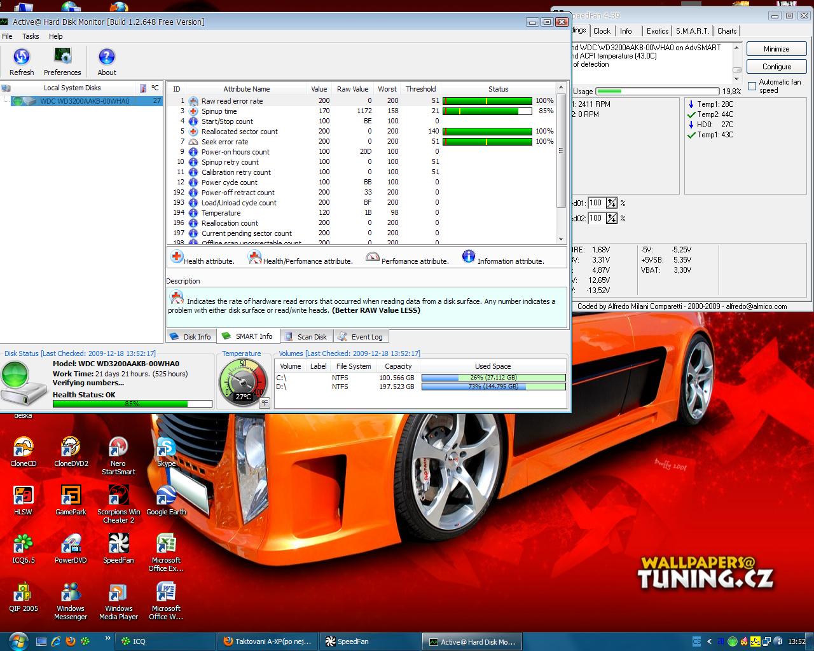814x651 pixels.
Task: Select WDC WD3200AAKB disk in the tree
Action: (84, 101)
